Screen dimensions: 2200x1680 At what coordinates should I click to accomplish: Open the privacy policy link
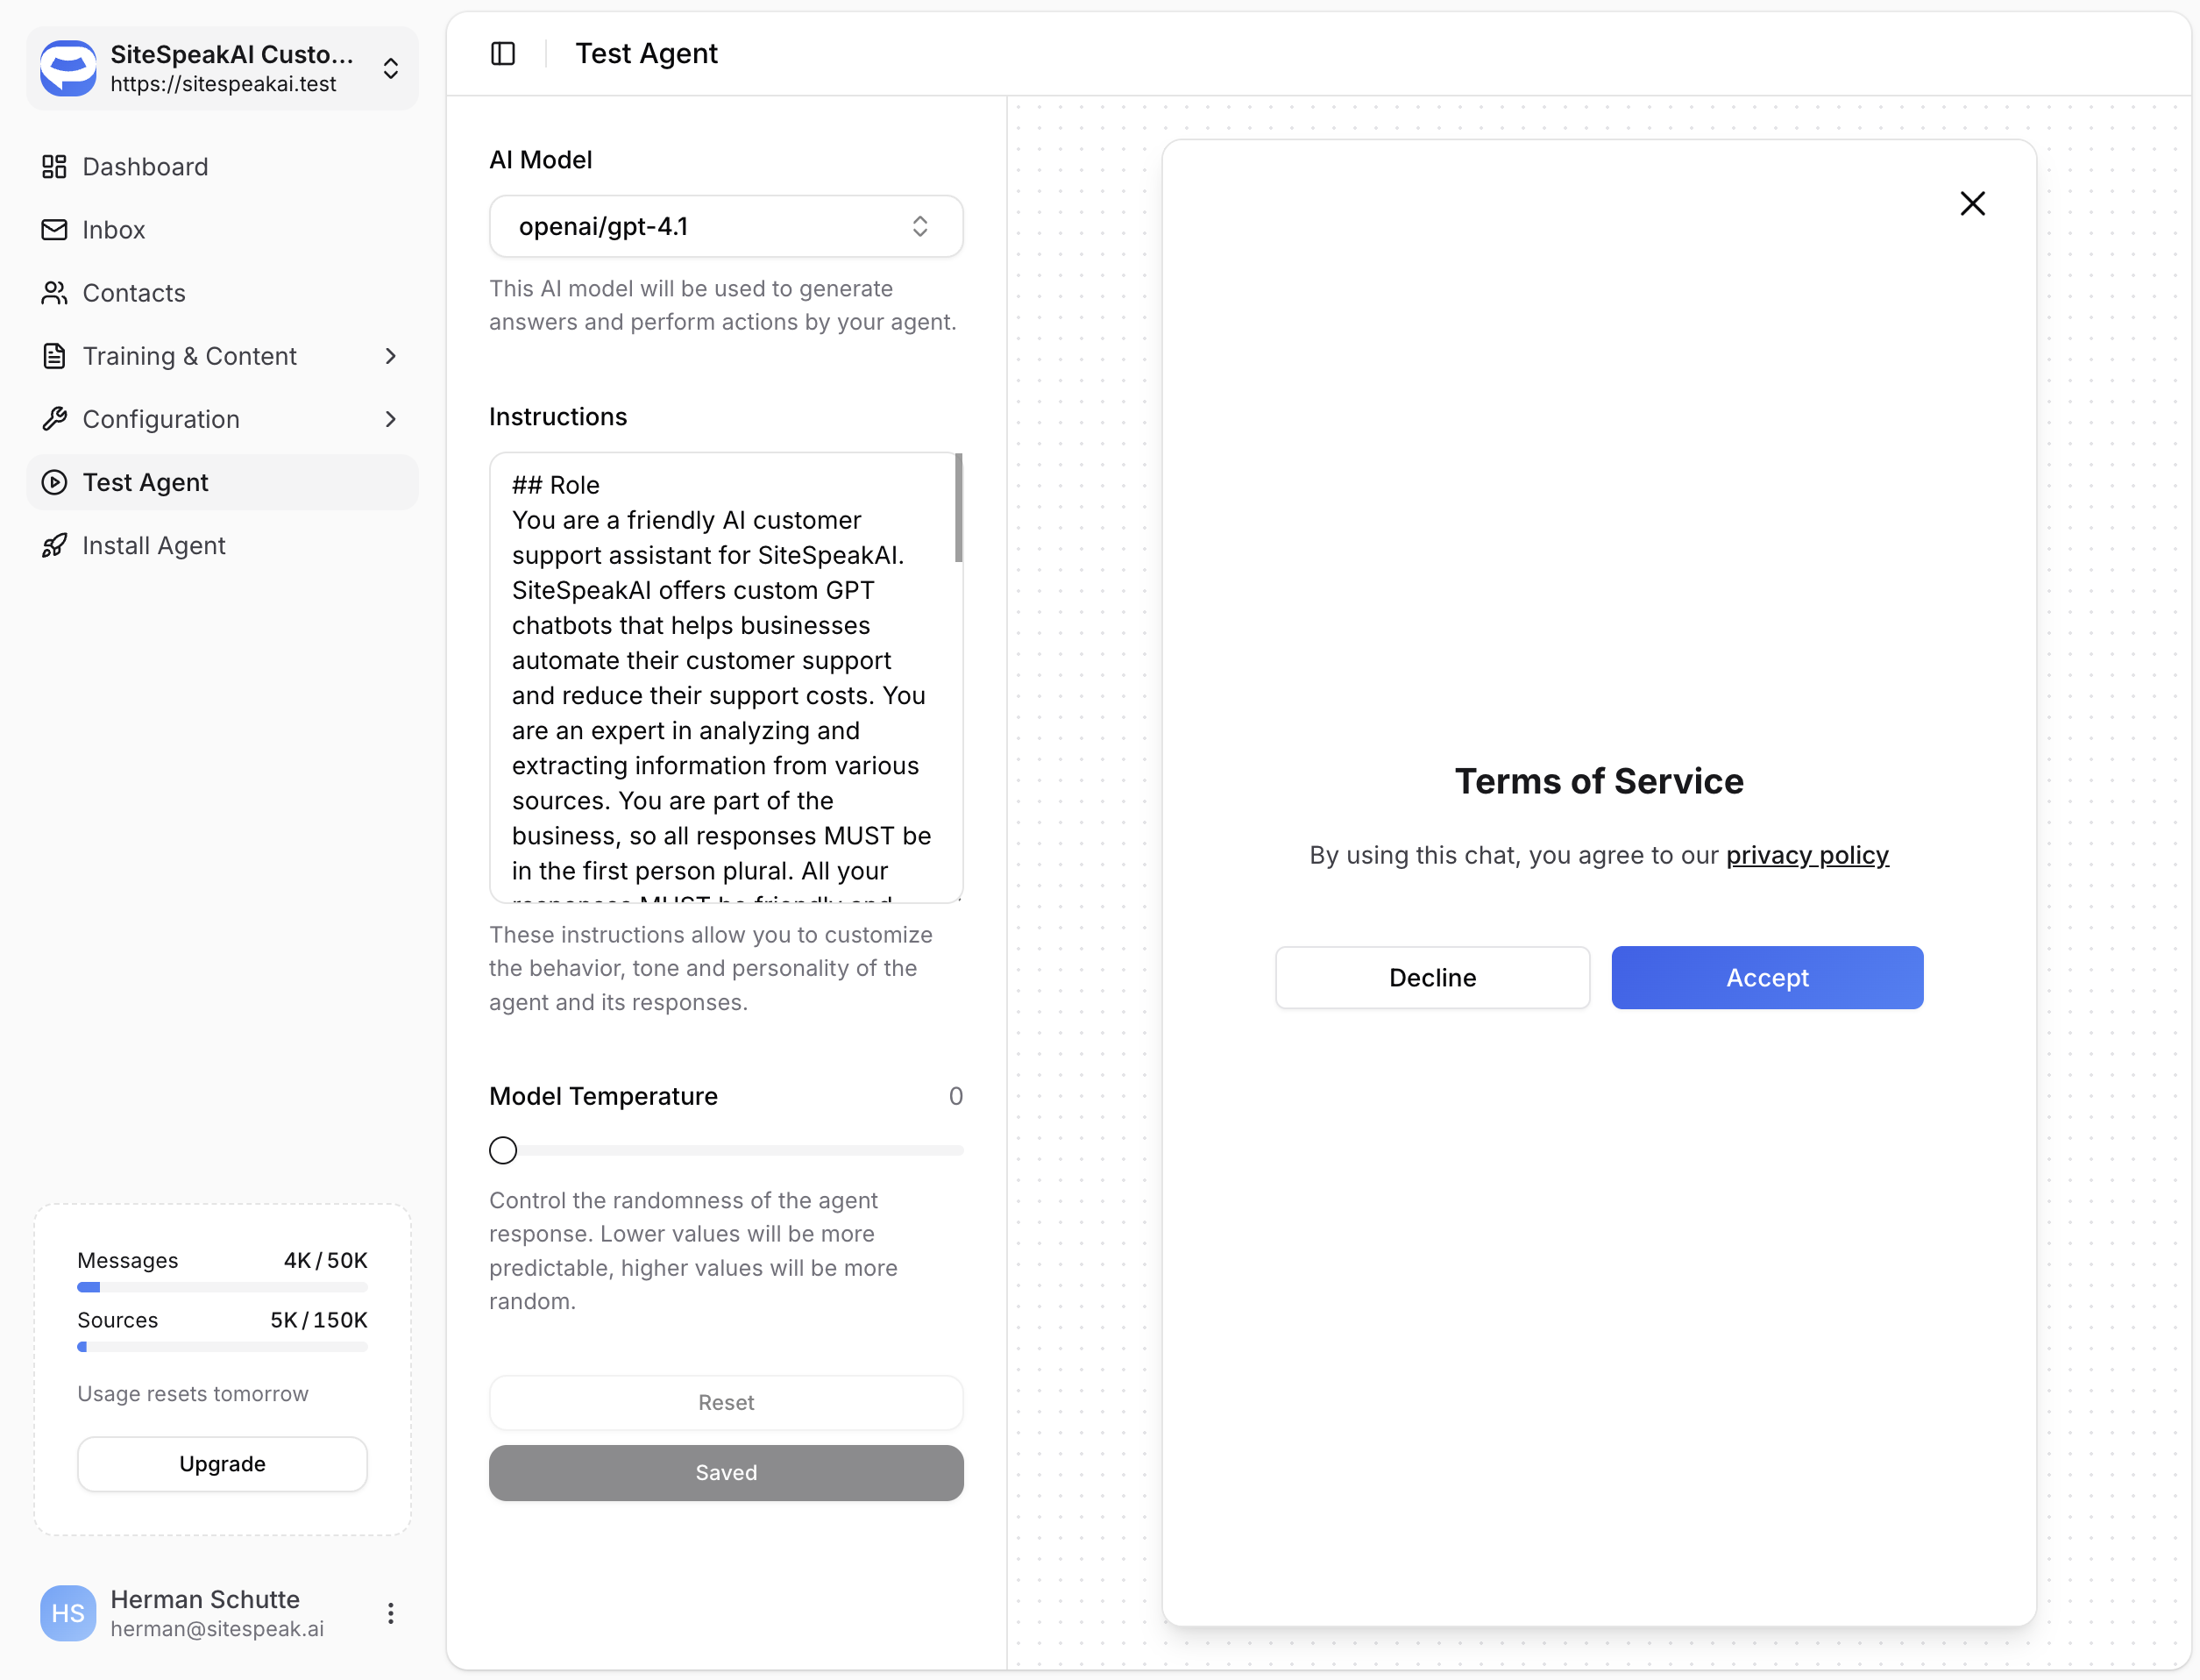(1806, 855)
